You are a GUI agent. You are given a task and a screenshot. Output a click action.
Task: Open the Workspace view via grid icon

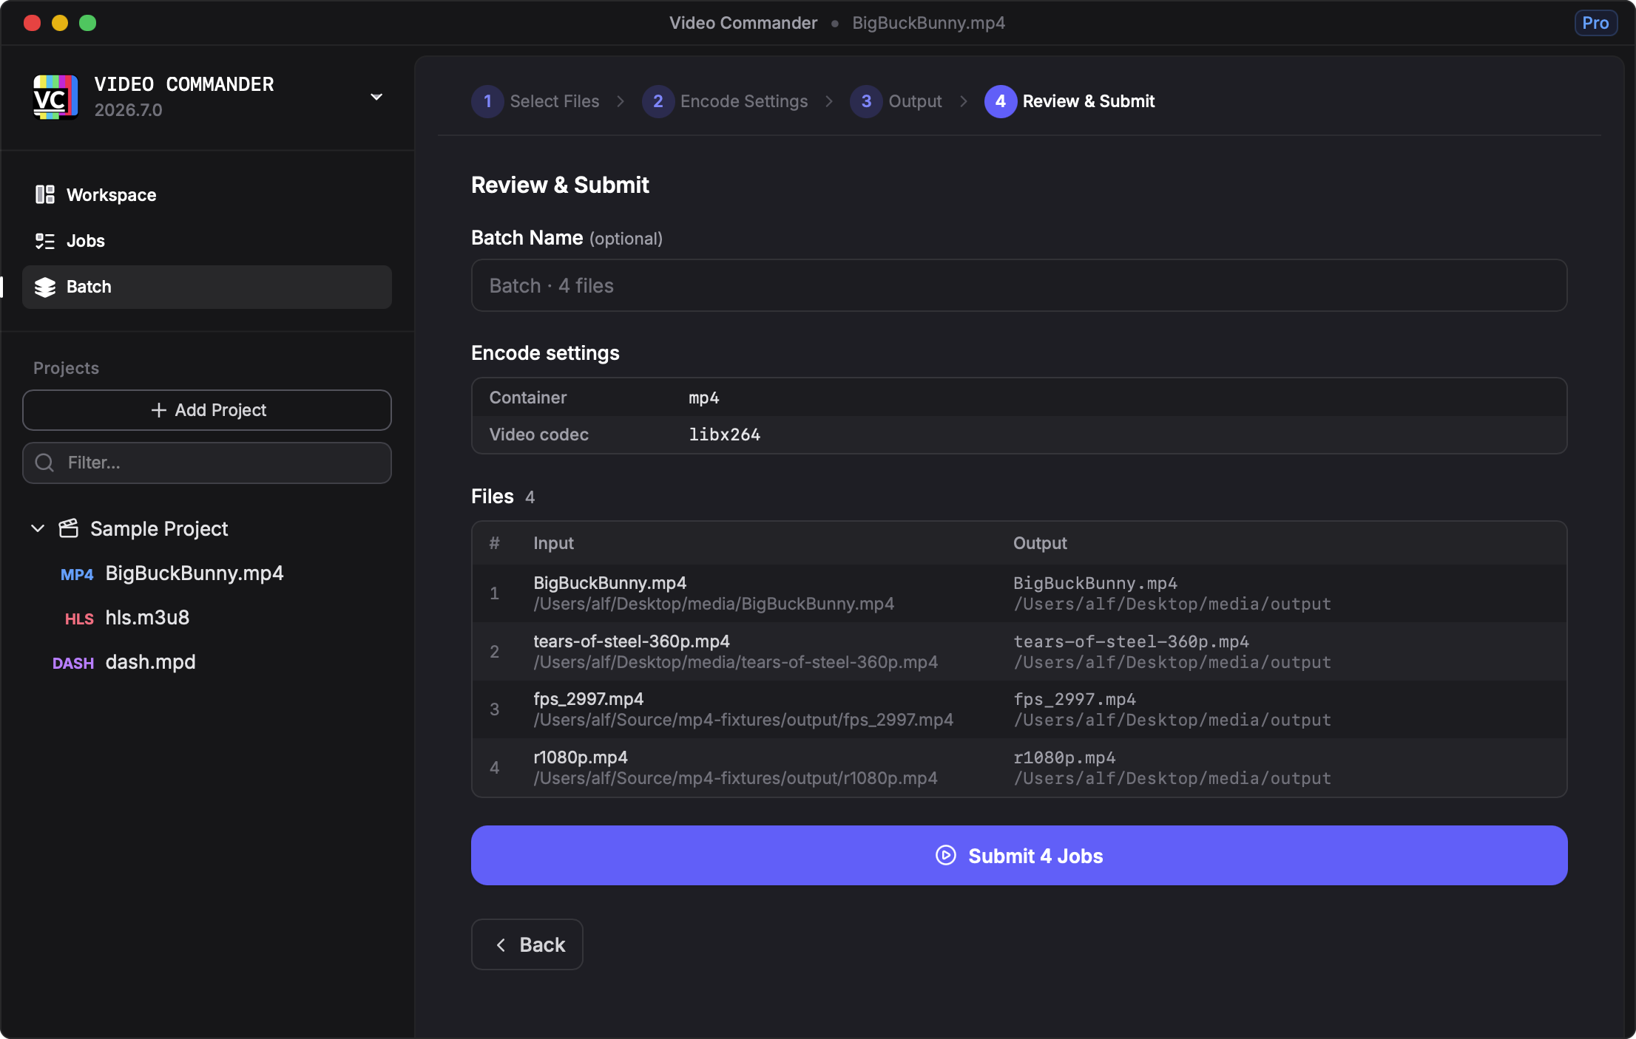pos(45,195)
